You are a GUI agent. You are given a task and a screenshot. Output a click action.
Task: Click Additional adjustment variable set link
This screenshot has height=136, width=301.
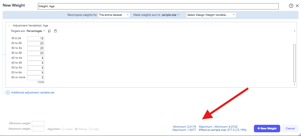(x=32, y=93)
